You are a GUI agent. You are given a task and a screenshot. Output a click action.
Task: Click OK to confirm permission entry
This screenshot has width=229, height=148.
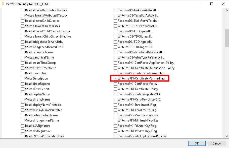click(x=197, y=143)
